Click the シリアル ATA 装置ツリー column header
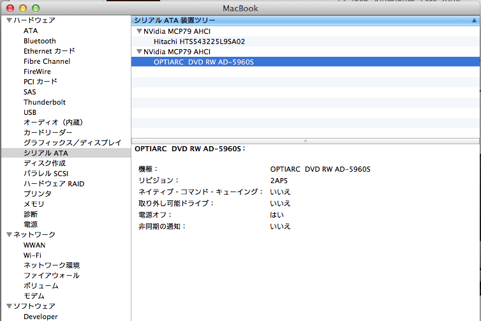481x321 pixels. click(x=306, y=20)
